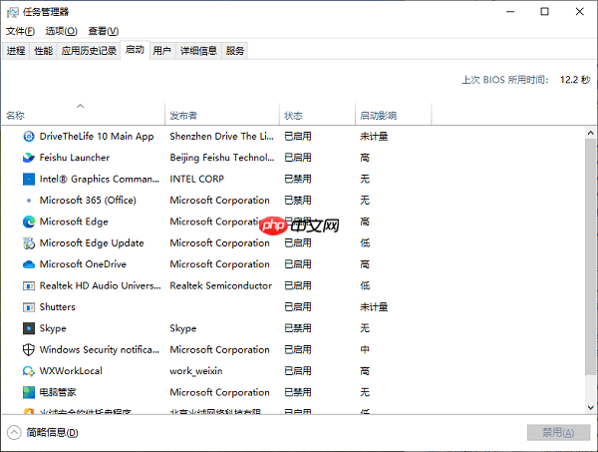
Task: Click the Task Manager title bar icon
Action: (x=13, y=12)
